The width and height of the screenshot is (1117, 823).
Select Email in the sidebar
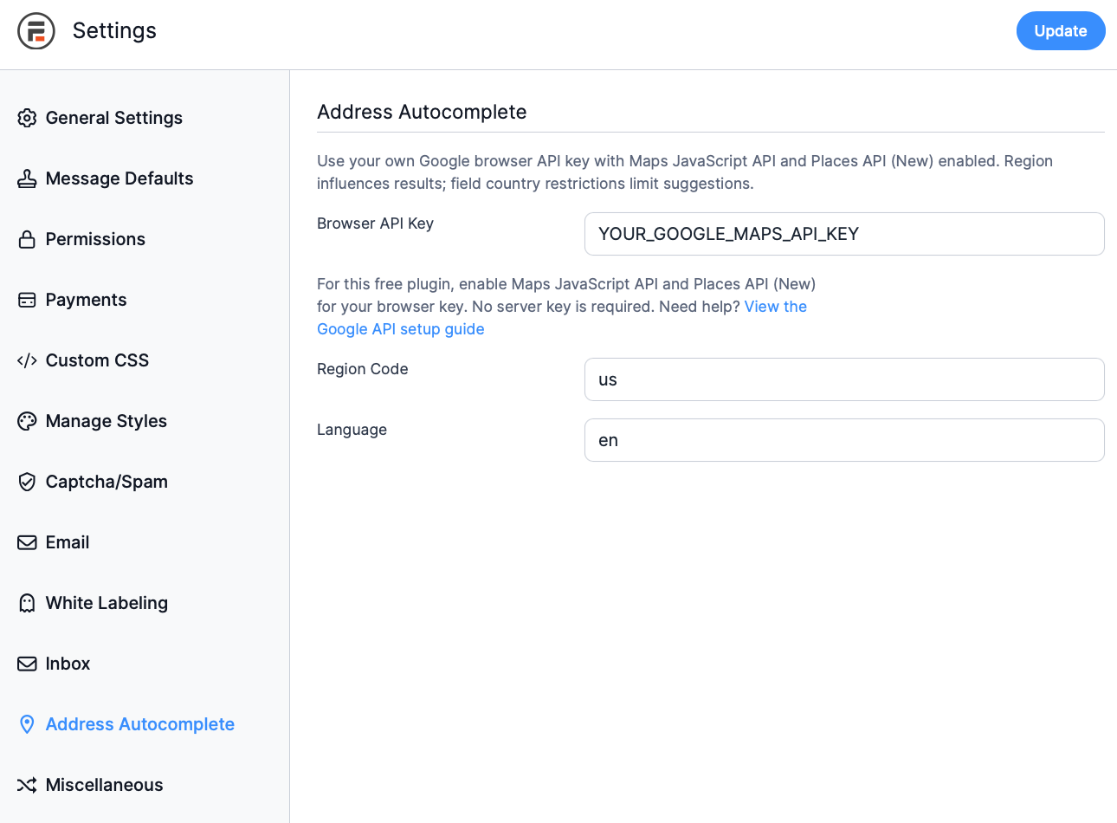68,542
